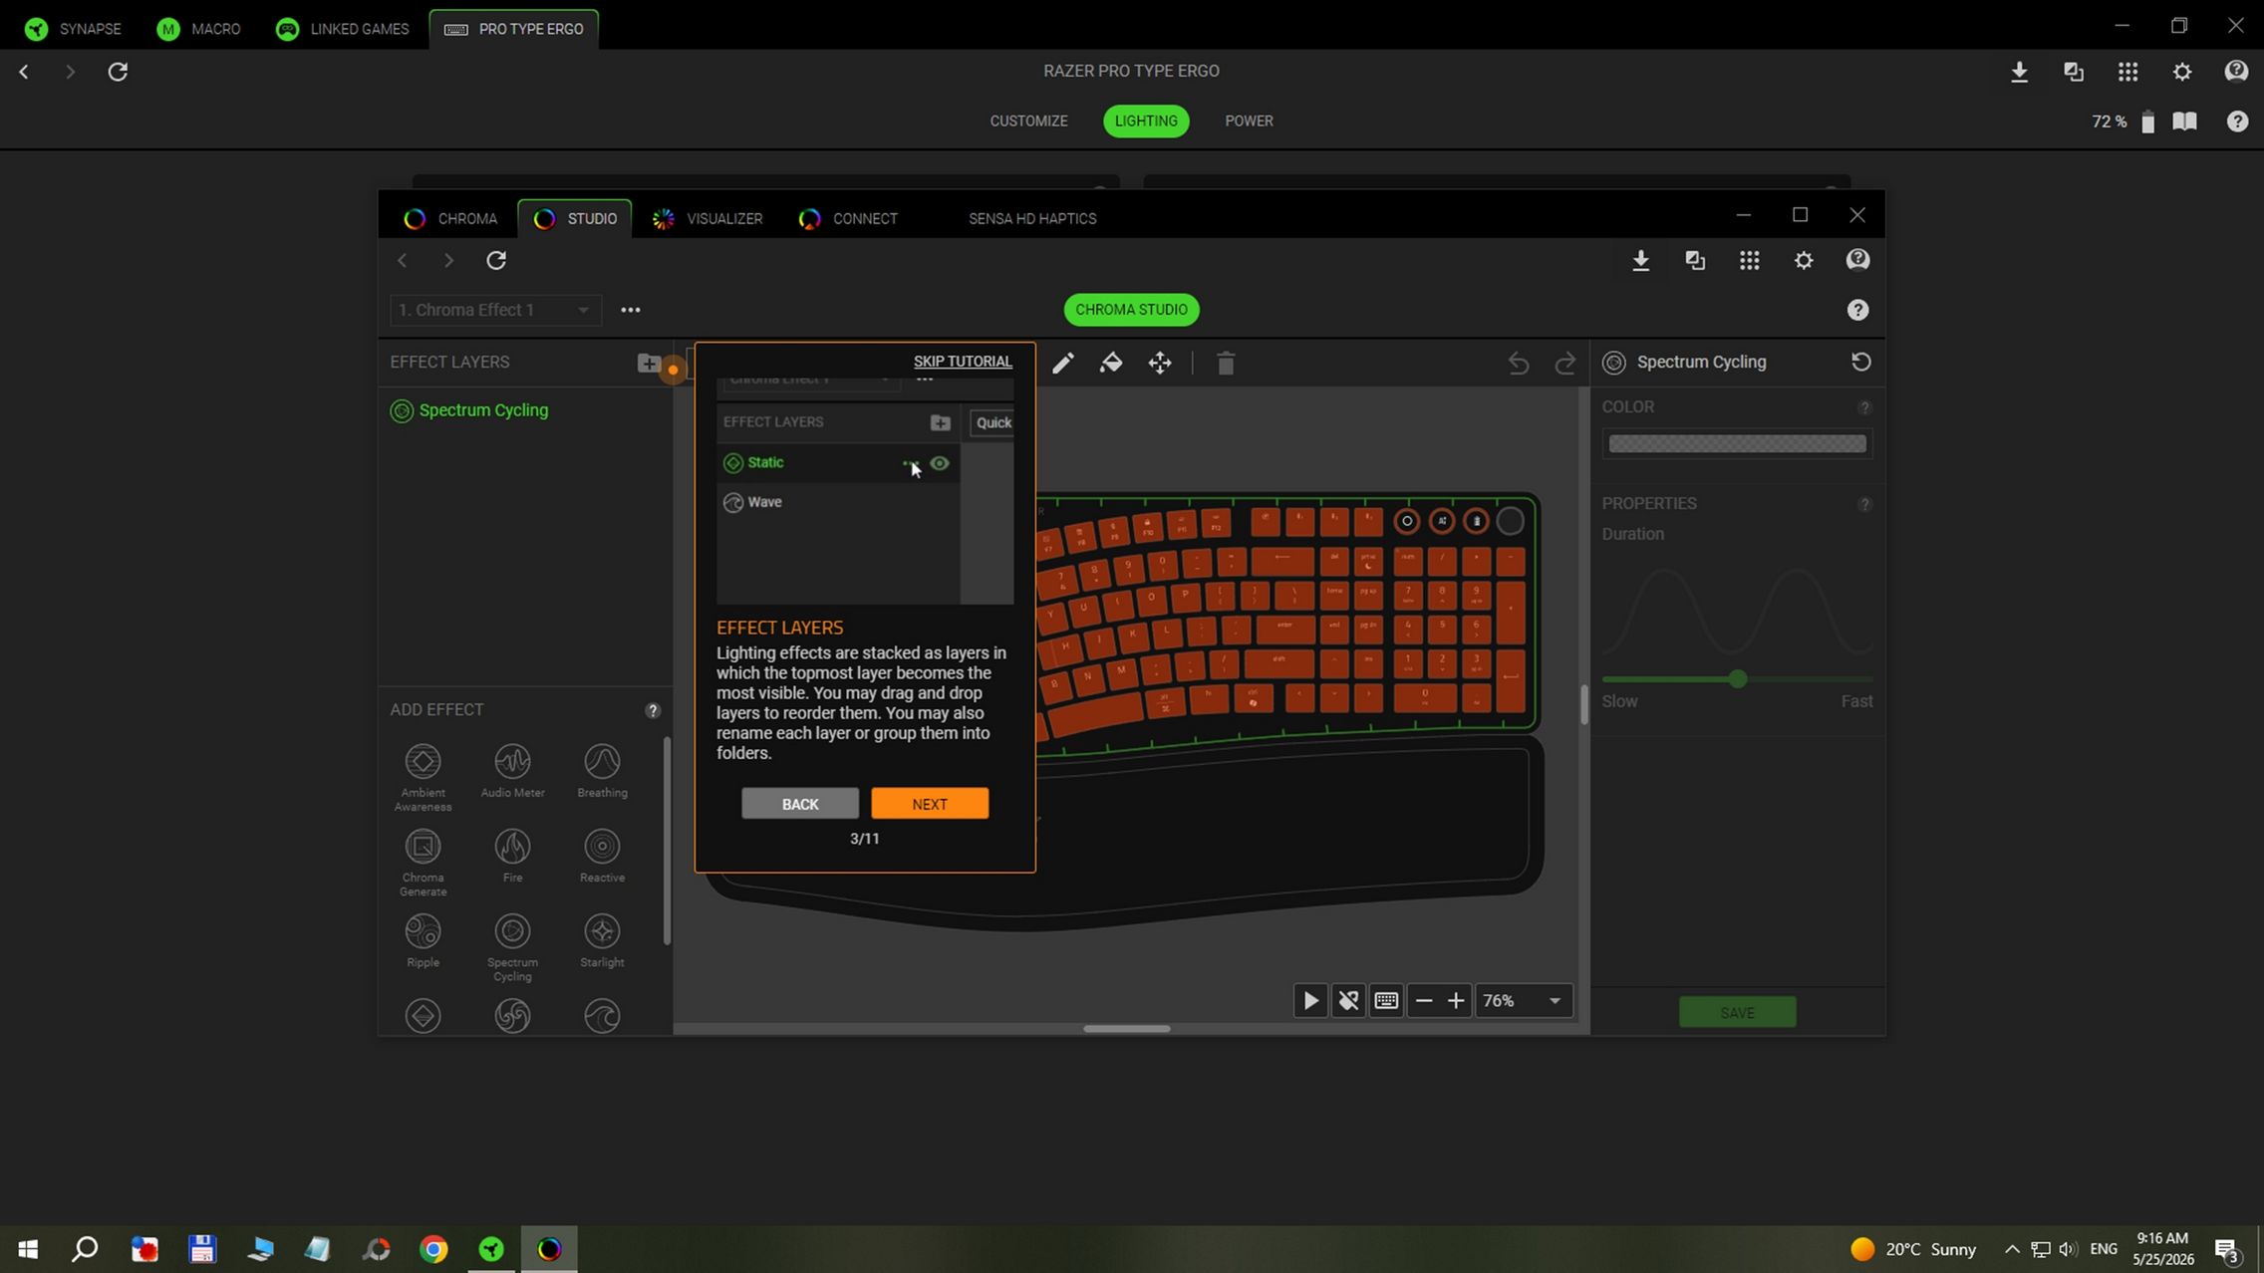
Task: Select the Paint Bucket fill tool
Action: [1111, 364]
